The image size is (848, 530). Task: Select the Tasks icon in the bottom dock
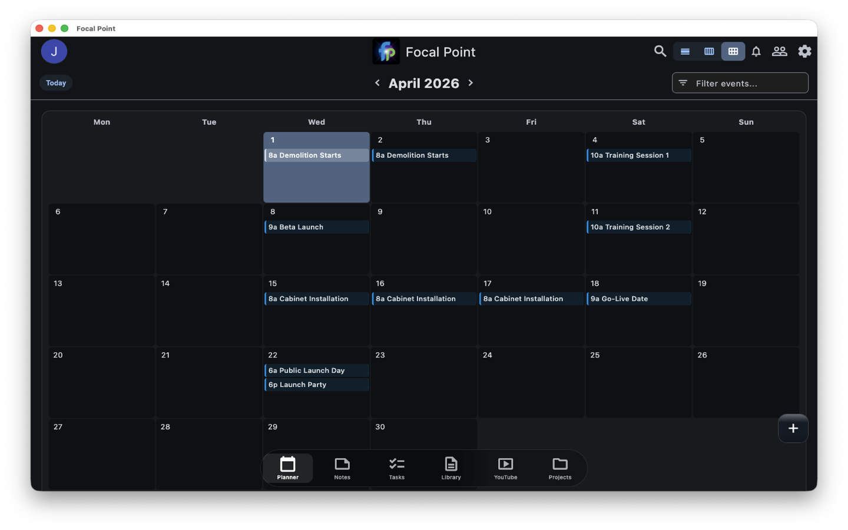(x=396, y=468)
